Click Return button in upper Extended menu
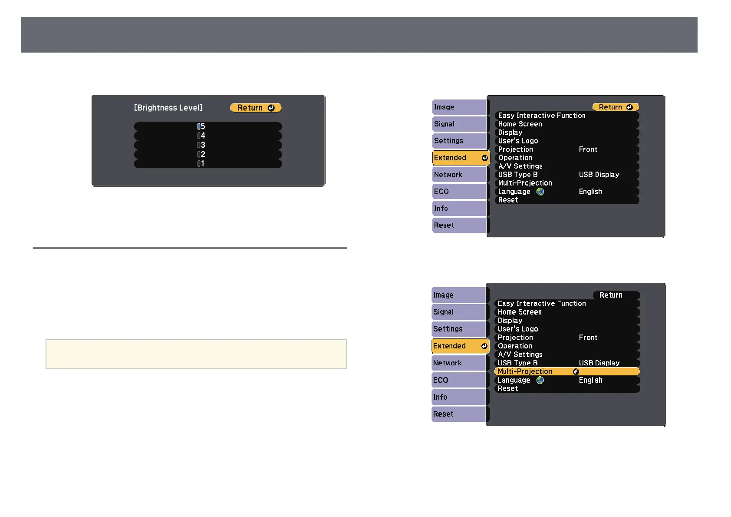 tap(616, 107)
